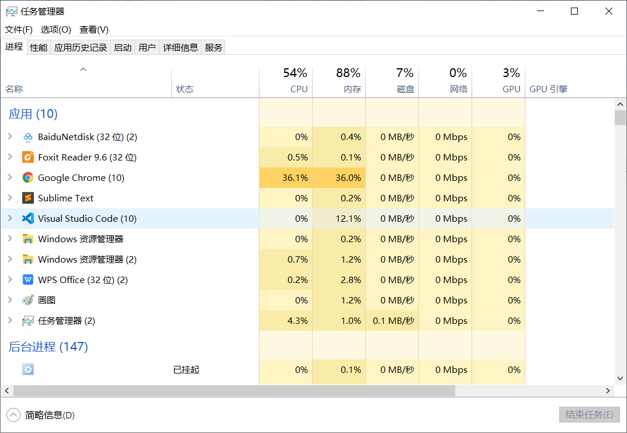Click the Windows 资源管理器 (2) folder icon

tap(27, 260)
